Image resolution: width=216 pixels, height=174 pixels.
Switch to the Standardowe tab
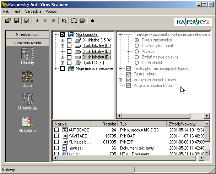(x=27, y=35)
